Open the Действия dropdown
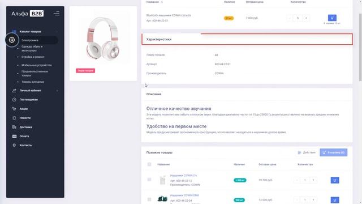362x204 pixels. (x=307, y=152)
